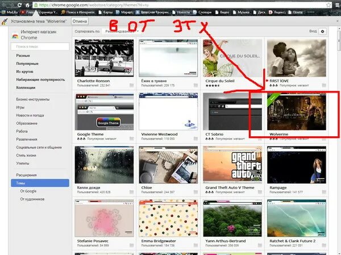Select the Разные category

(23, 56)
